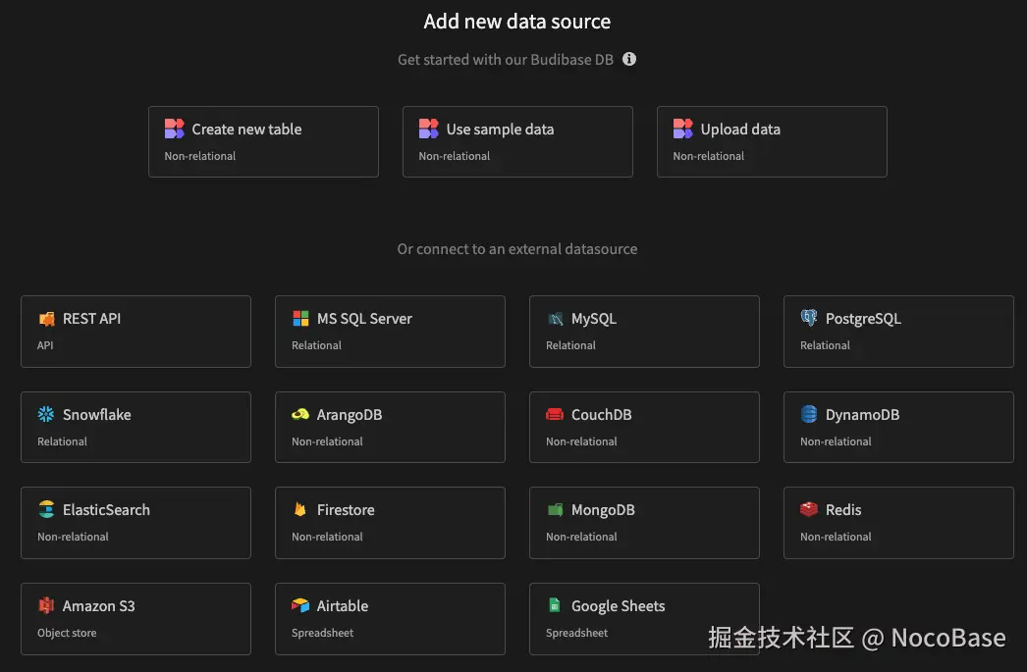Click the MongoDB leaf icon

coord(556,509)
